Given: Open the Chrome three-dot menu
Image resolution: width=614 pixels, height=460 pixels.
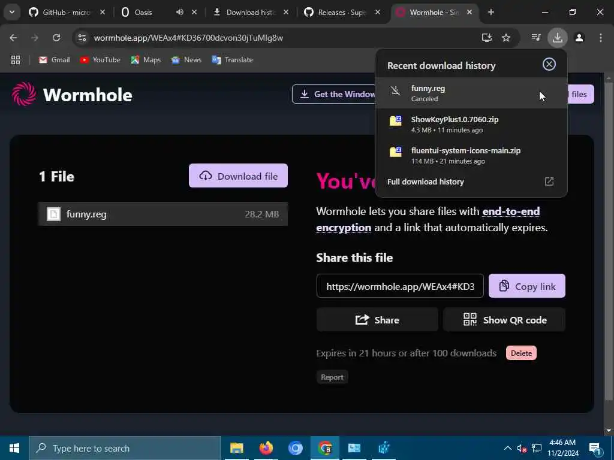Looking at the screenshot, I should pyautogui.click(x=601, y=38).
